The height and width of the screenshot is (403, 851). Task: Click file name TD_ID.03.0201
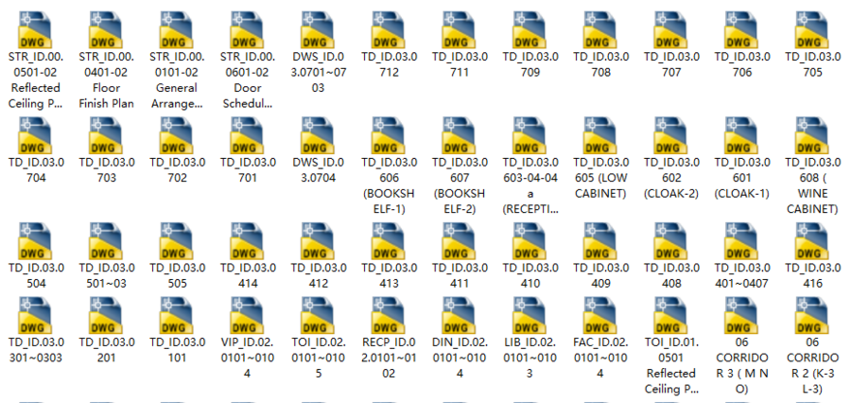[x=106, y=350]
